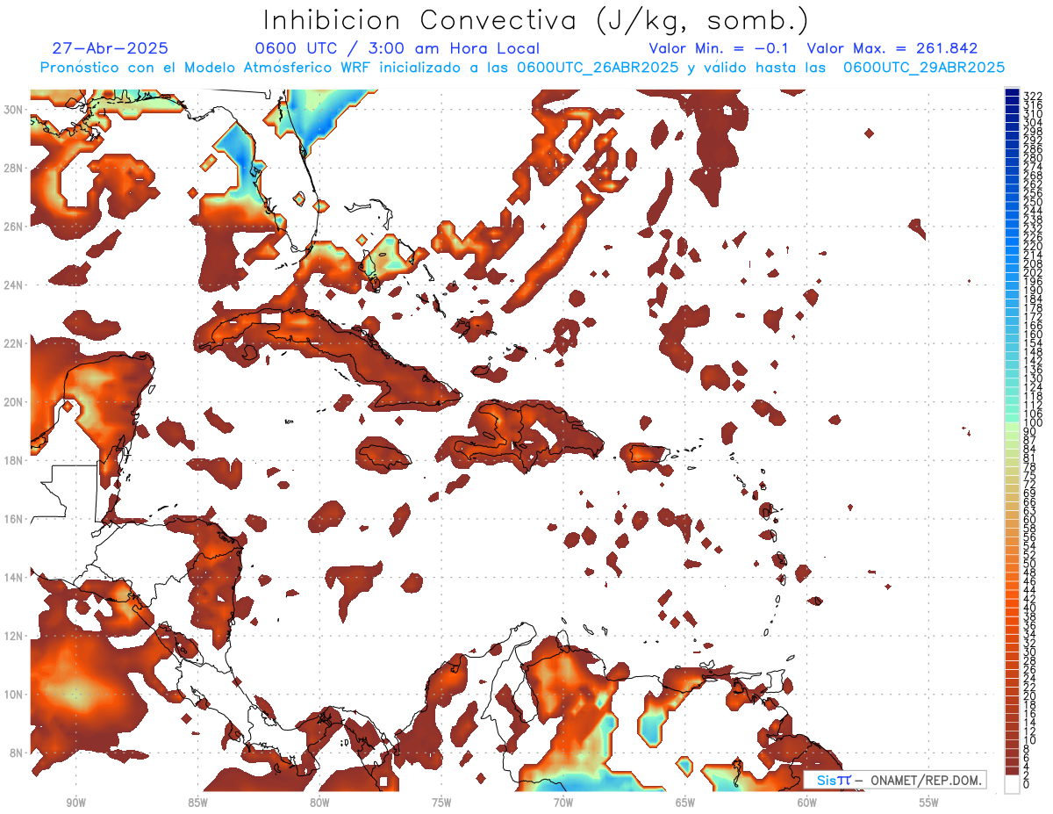Click the "85W" longitude label
The image size is (1053, 814).
click(197, 803)
